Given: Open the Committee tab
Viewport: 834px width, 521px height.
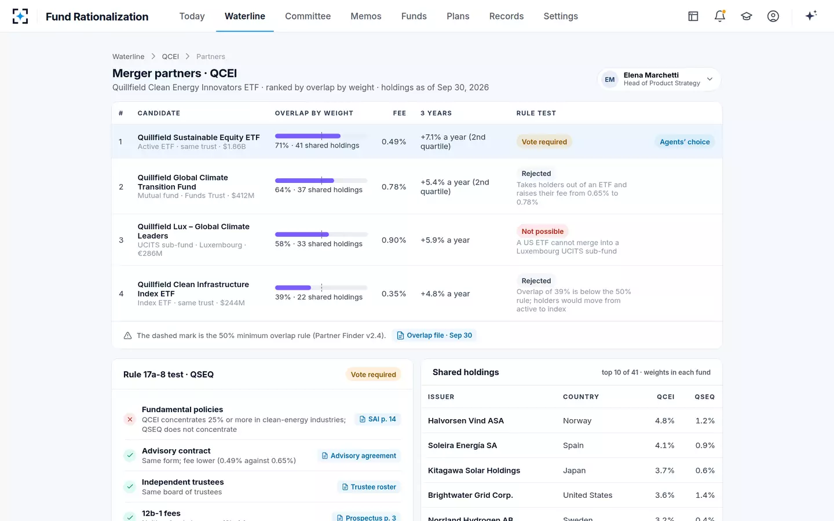Looking at the screenshot, I should [308, 16].
